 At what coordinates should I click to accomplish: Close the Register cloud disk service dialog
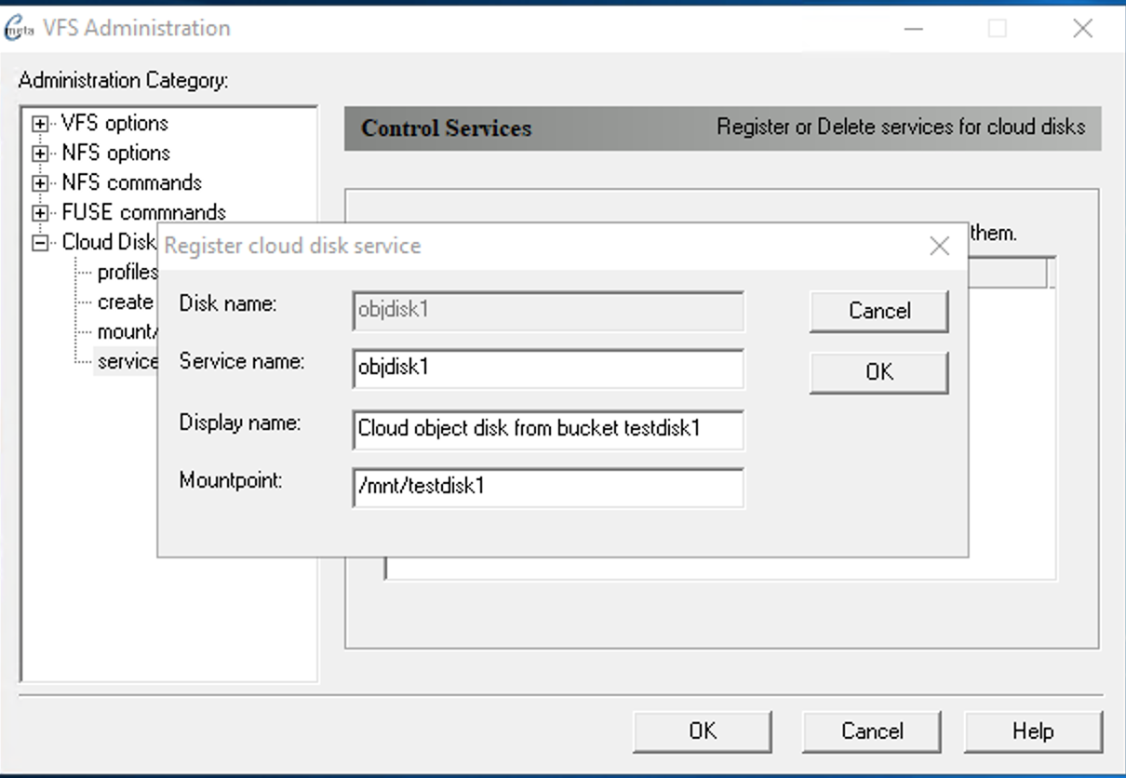click(x=939, y=247)
